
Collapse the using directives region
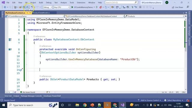point(26,19)
